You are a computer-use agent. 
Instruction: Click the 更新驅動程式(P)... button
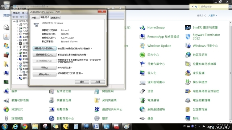pyautogui.click(x=44, y=55)
